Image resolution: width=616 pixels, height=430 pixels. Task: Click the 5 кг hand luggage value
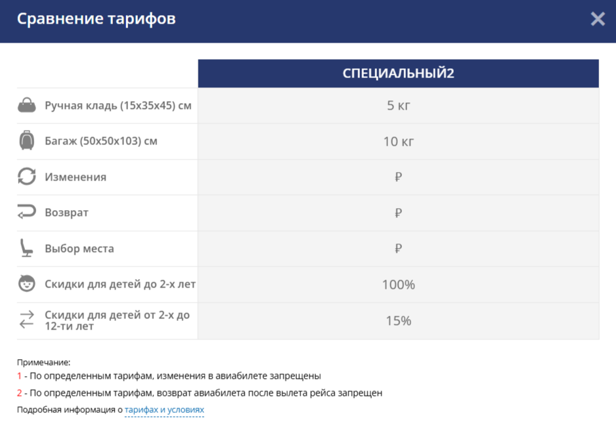click(x=399, y=105)
